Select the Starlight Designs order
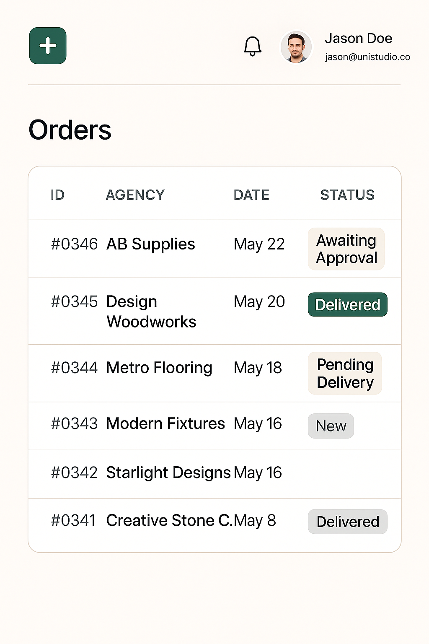429x644 pixels. click(x=214, y=474)
